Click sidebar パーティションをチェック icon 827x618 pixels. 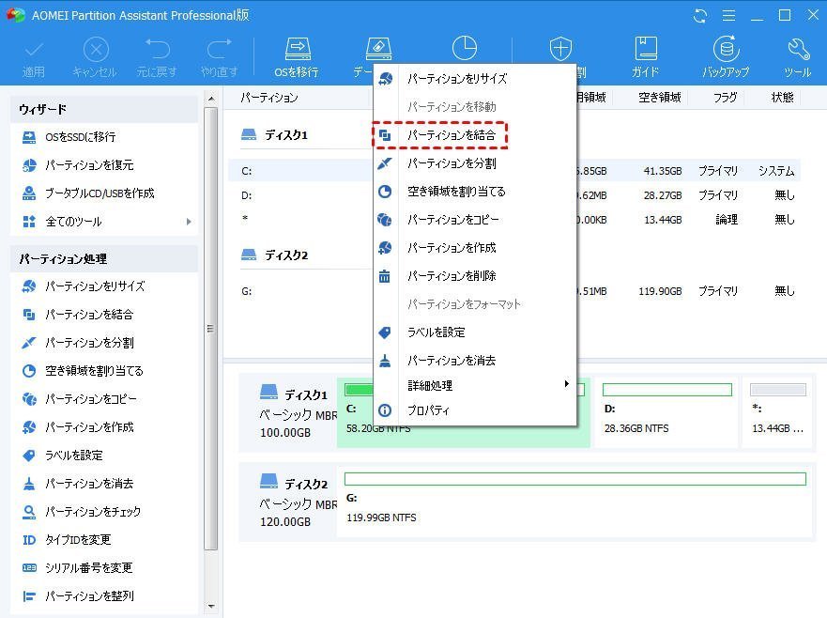tap(29, 511)
